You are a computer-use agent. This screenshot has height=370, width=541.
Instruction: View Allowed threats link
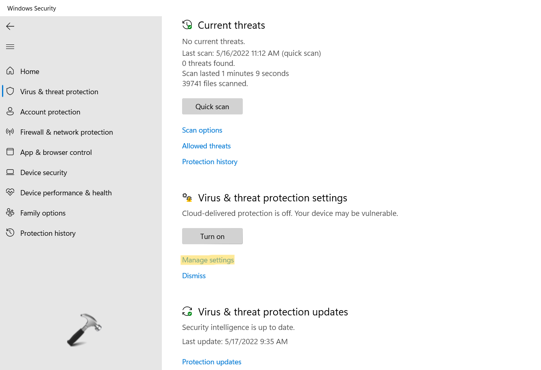pyautogui.click(x=206, y=146)
